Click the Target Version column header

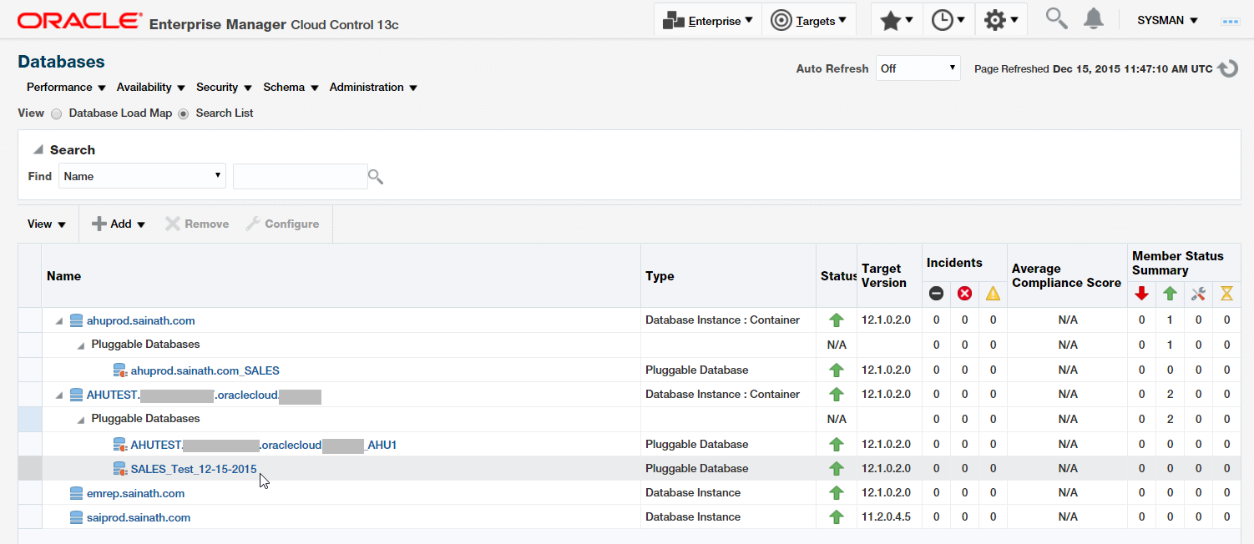point(889,276)
